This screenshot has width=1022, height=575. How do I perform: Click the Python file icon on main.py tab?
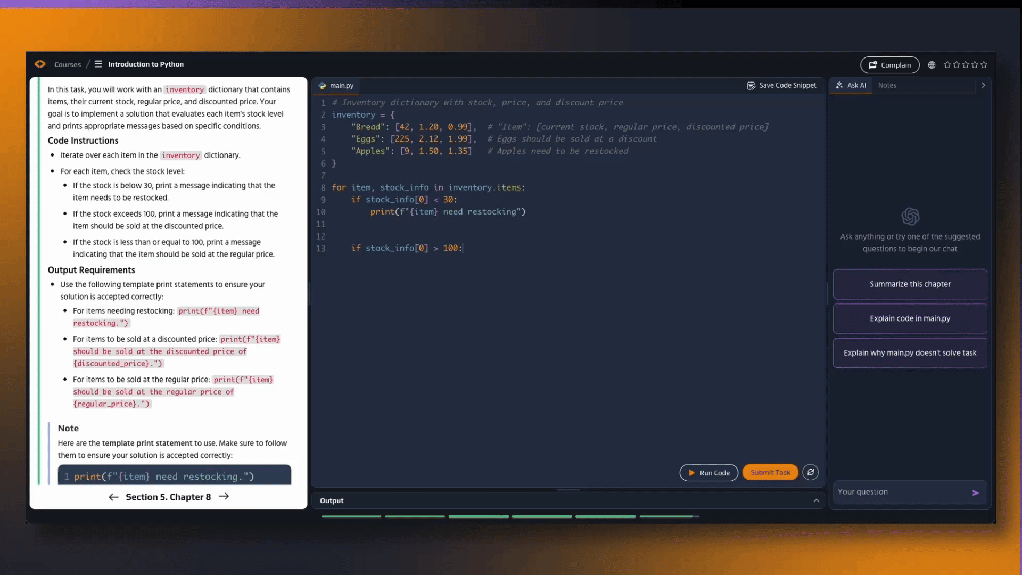[323, 86]
